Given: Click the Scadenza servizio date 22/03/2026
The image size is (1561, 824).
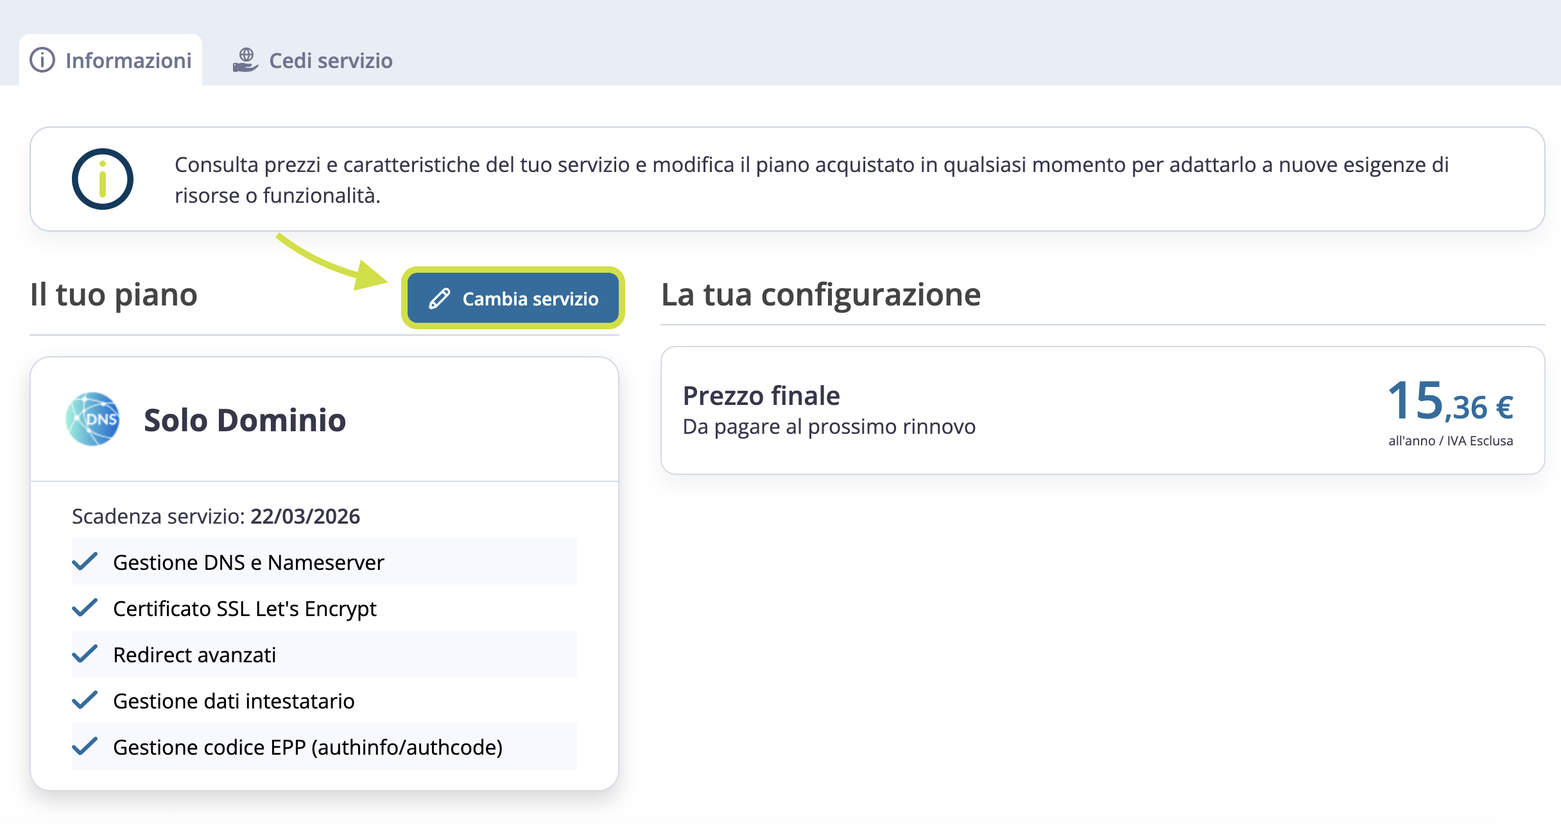Looking at the screenshot, I should point(305,516).
